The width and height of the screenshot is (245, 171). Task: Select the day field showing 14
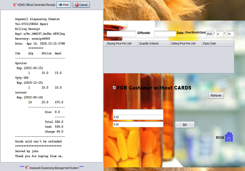pos(230,34)
